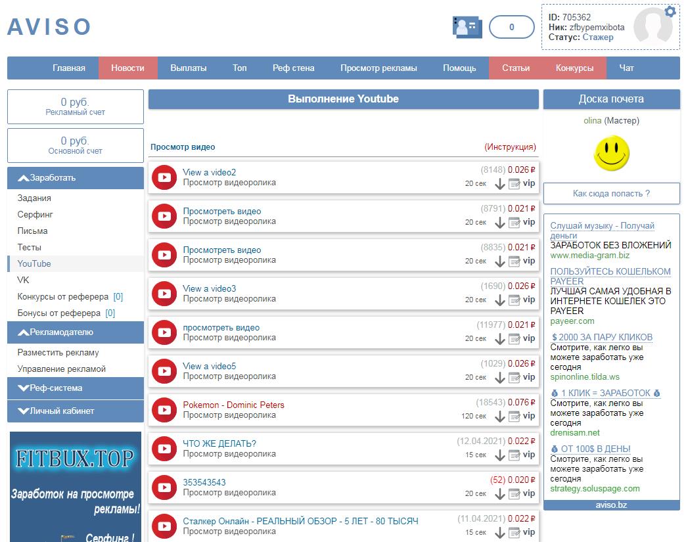The height and width of the screenshot is (542, 688).
Task: Open the Топ nav tab
Action: tap(240, 68)
